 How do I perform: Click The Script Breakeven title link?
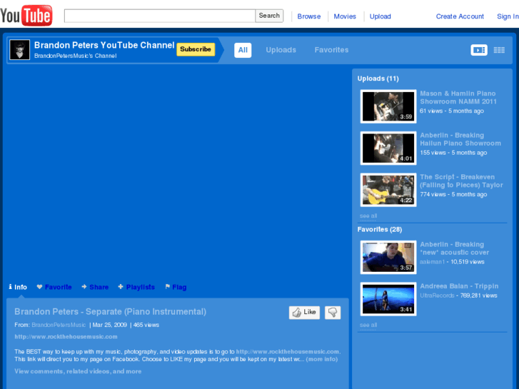[461, 181]
